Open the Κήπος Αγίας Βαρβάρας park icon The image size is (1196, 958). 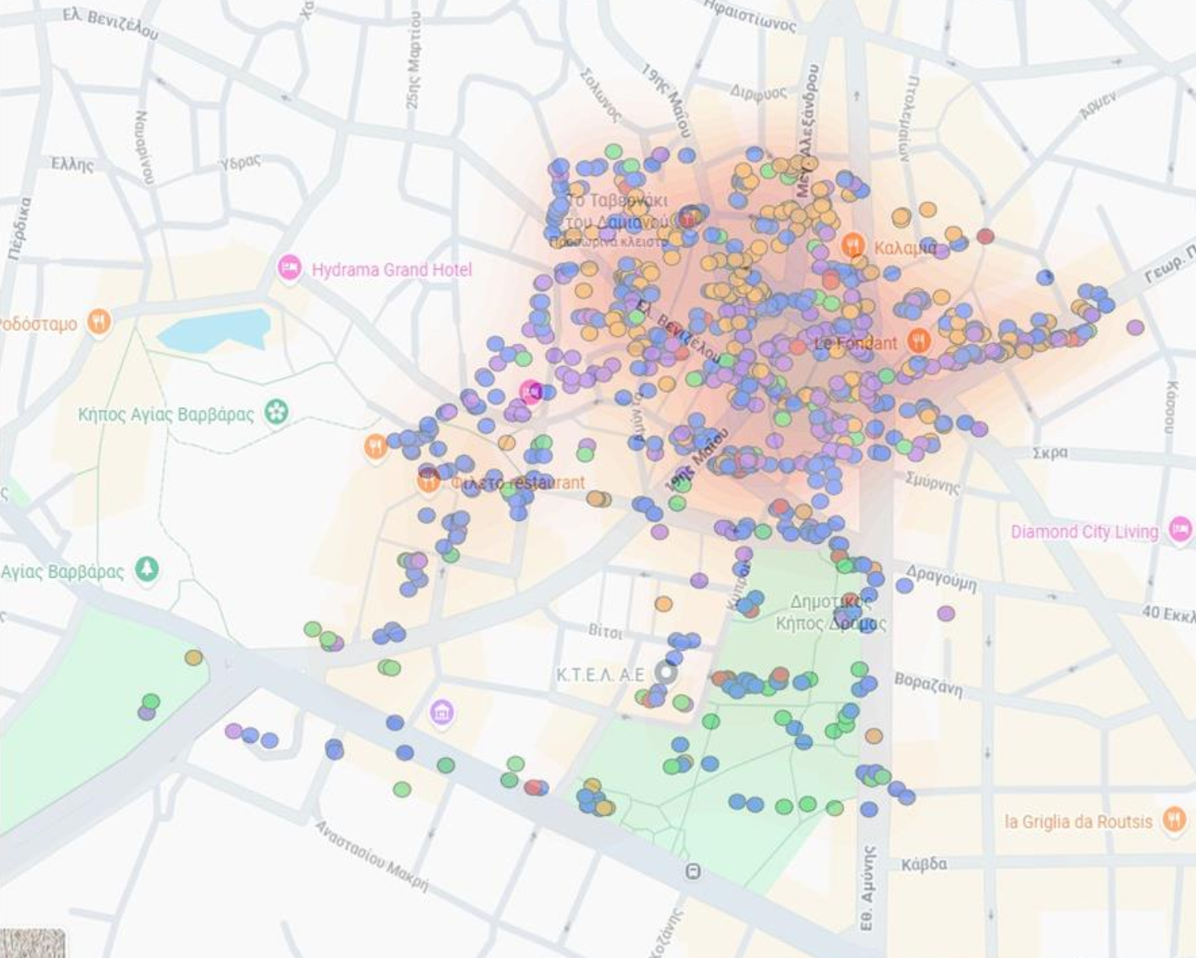pyautogui.click(x=276, y=412)
